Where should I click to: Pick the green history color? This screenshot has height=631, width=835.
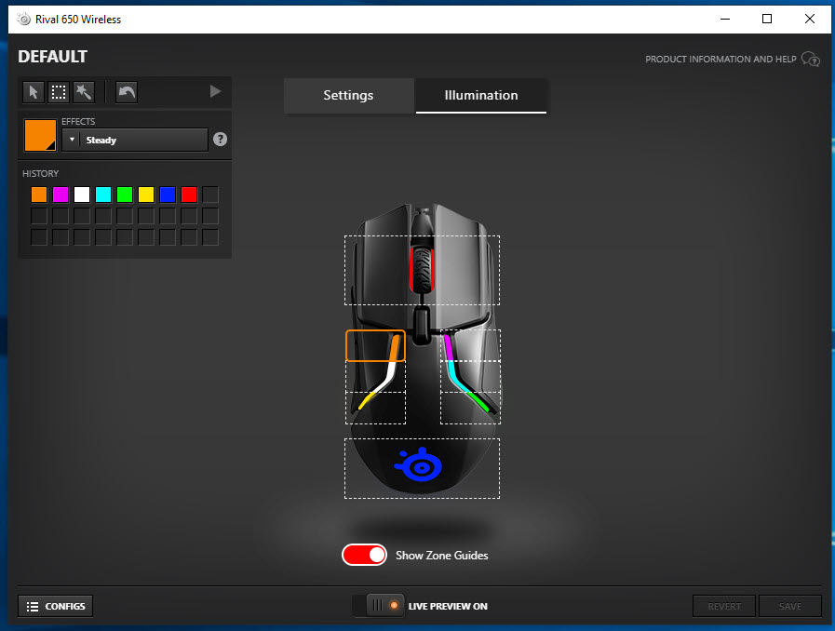[125, 195]
